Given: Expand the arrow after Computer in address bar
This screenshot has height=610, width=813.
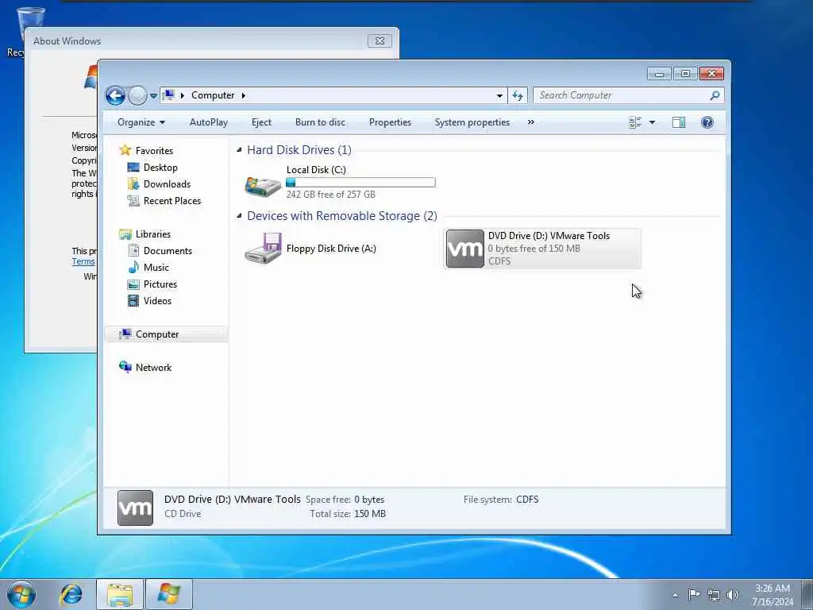Looking at the screenshot, I should pos(243,95).
